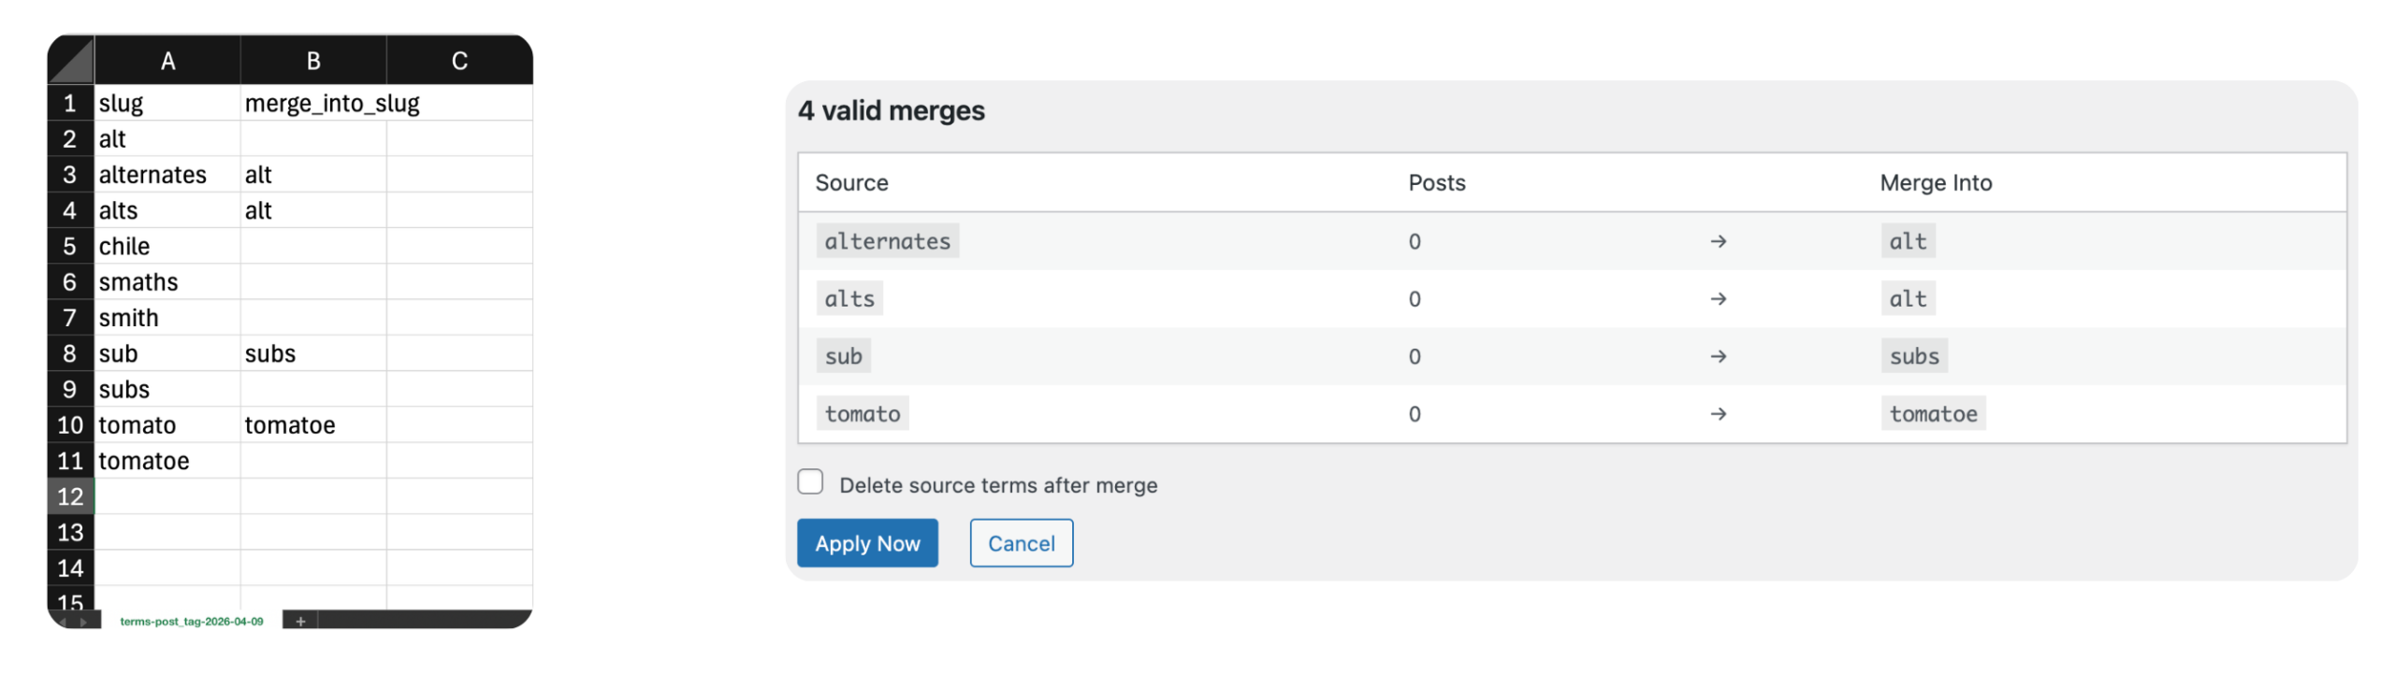The height and width of the screenshot is (674, 2395).
Task: Click the select-all corner triangle
Action: pyautogui.click(x=71, y=61)
